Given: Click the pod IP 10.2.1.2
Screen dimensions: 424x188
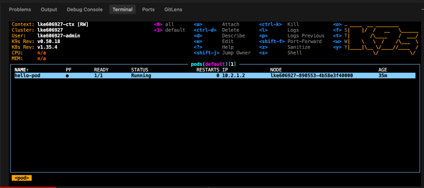Looking at the screenshot, I should [x=234, y=75].
